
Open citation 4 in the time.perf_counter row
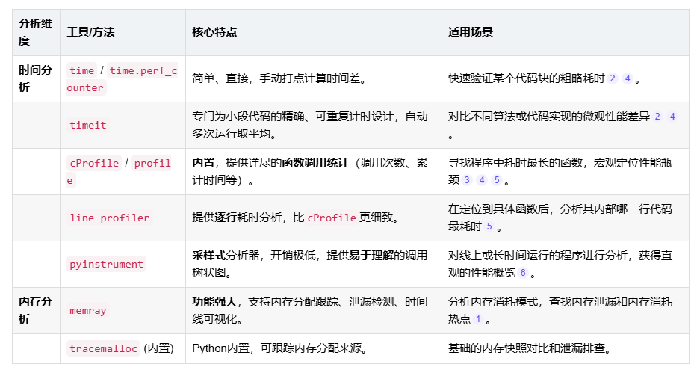pyautogui.click(x=628, y=78)
